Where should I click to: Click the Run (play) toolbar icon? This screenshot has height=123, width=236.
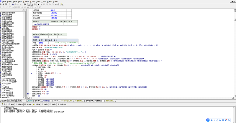click(x=38, y=4)
